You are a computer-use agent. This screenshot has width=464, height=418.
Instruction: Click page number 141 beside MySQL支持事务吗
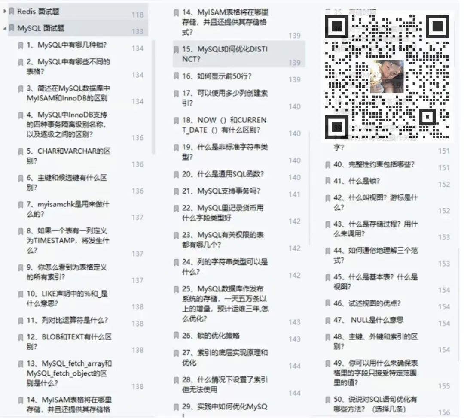(x=294, y=194)
